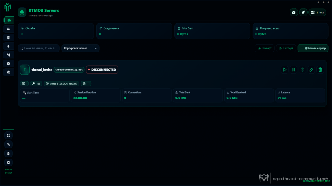Click the 'Session Duration' 00:00:00 value
The image size is (332, 186).
click(80, 98)
